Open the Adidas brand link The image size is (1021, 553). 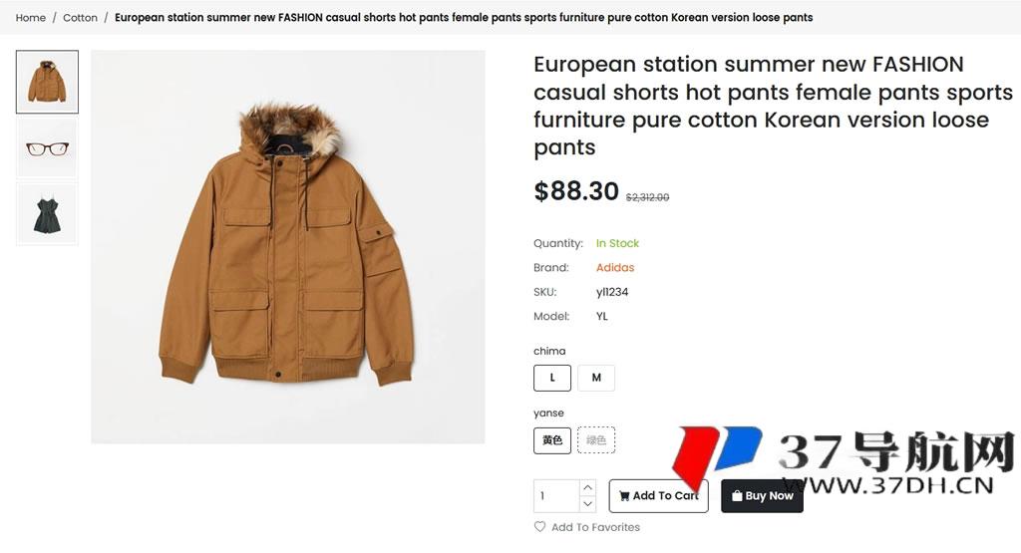point(615,268)
